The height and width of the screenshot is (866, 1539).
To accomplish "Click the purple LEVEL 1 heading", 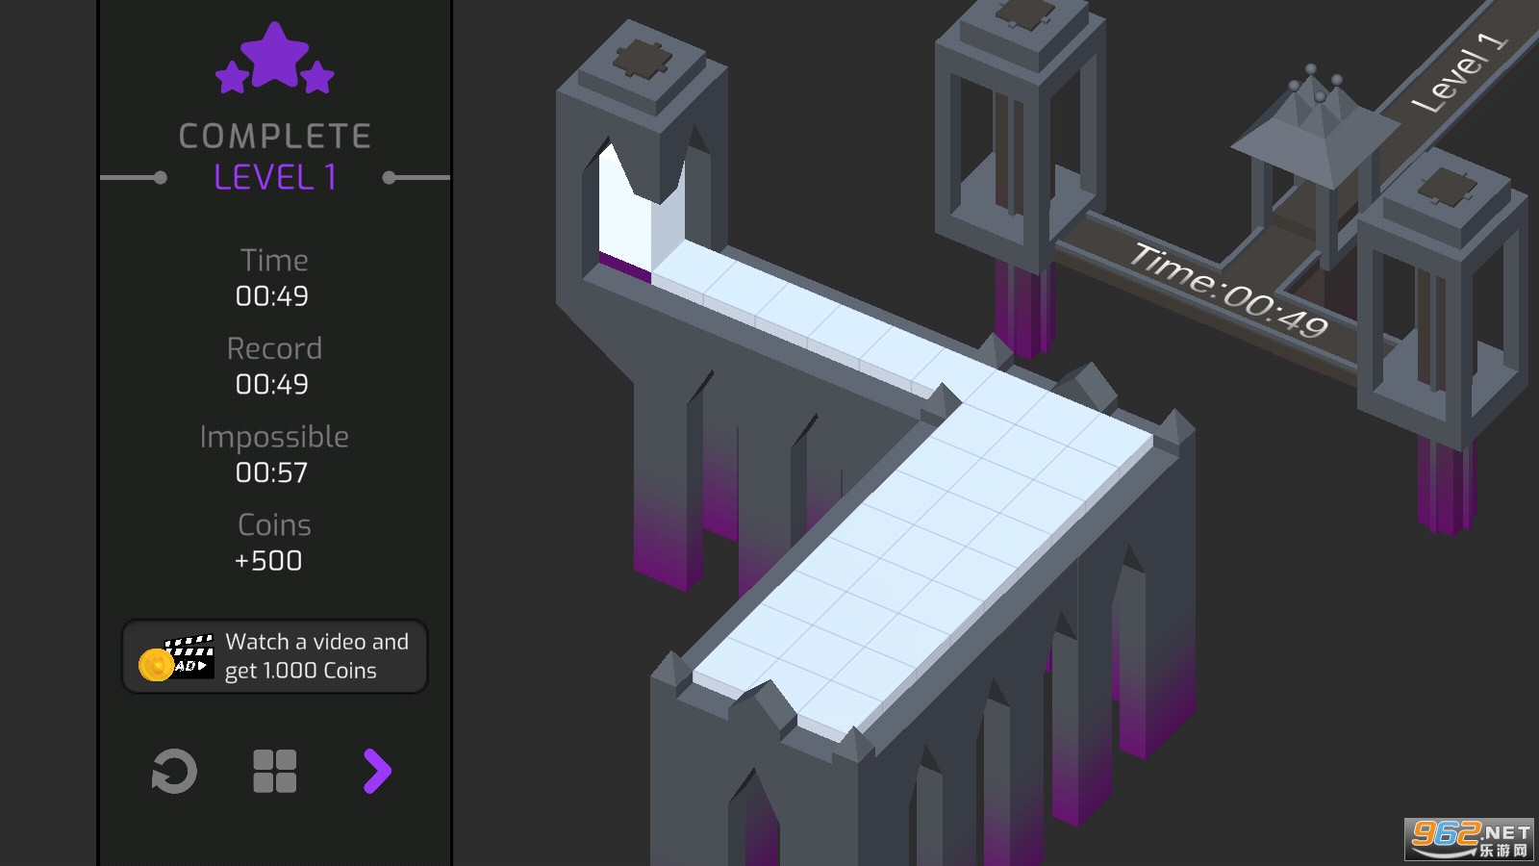I will 275,178.
